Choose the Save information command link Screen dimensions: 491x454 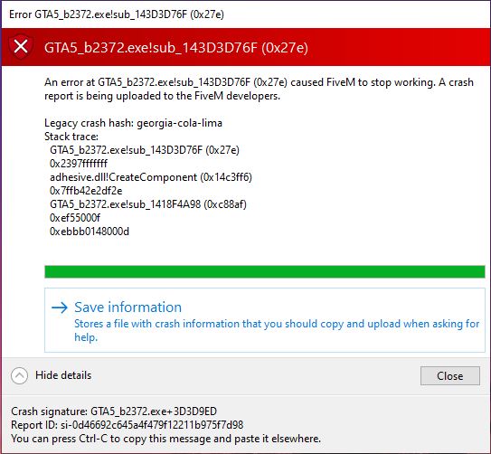(265, 320)
